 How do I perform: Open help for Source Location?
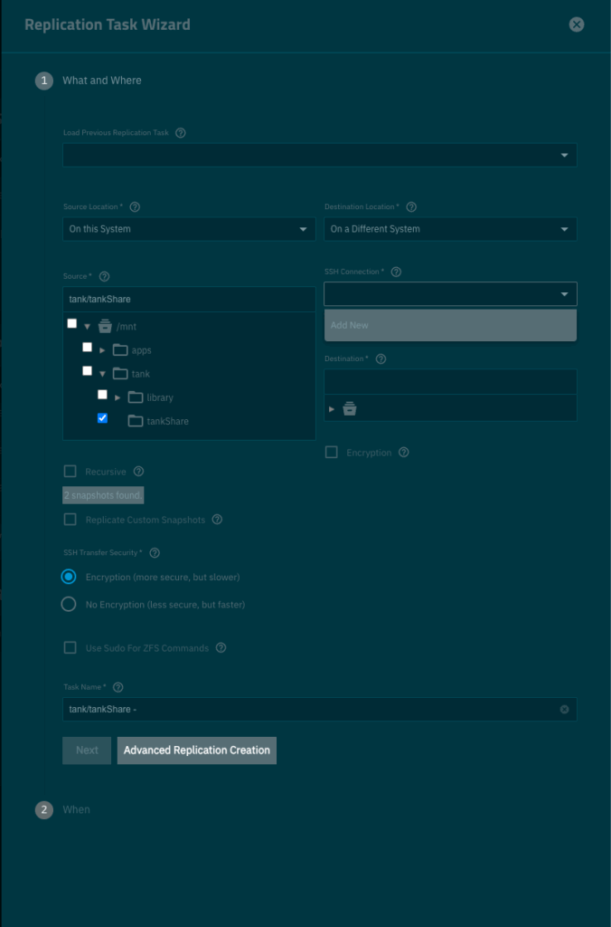[x=135, y=207]
